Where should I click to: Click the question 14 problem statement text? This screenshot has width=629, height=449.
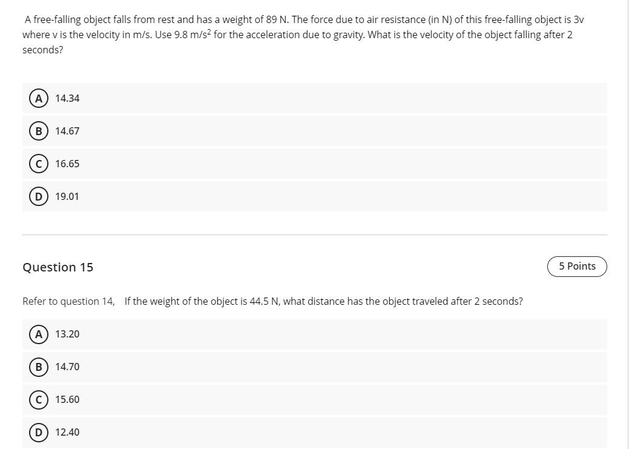[x=303, y=35]
